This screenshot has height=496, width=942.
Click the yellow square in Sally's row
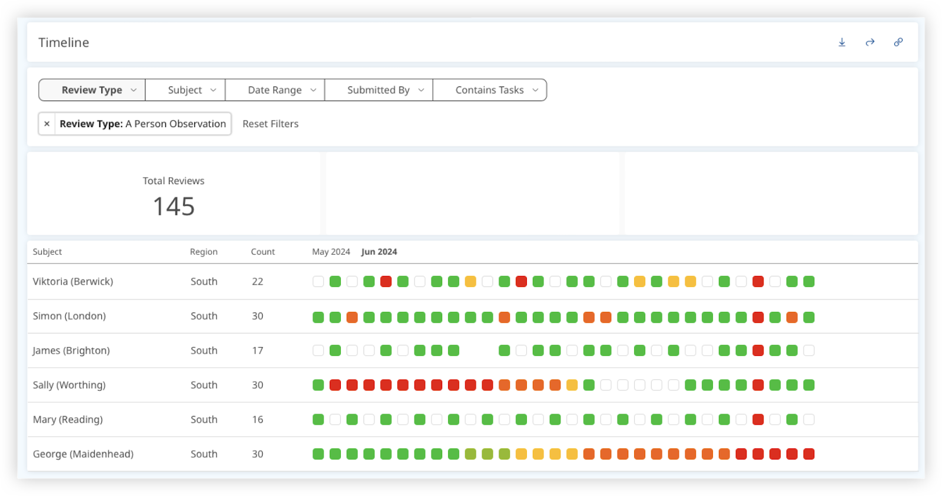coord(572,385)
